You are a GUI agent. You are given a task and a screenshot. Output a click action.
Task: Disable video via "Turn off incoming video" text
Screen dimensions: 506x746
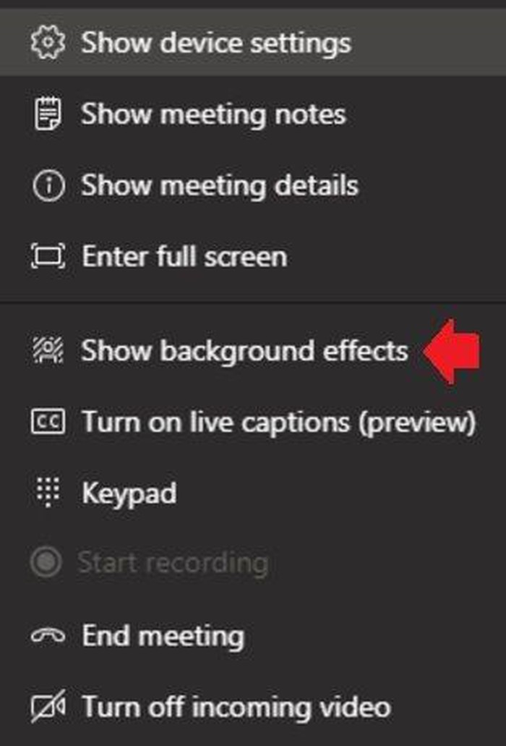(x=236, y=707)
